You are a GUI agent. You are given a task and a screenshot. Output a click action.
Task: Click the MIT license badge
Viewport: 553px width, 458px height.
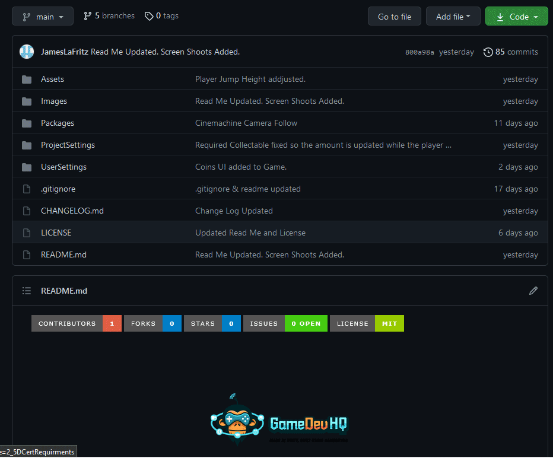click(x=389, y=323)
